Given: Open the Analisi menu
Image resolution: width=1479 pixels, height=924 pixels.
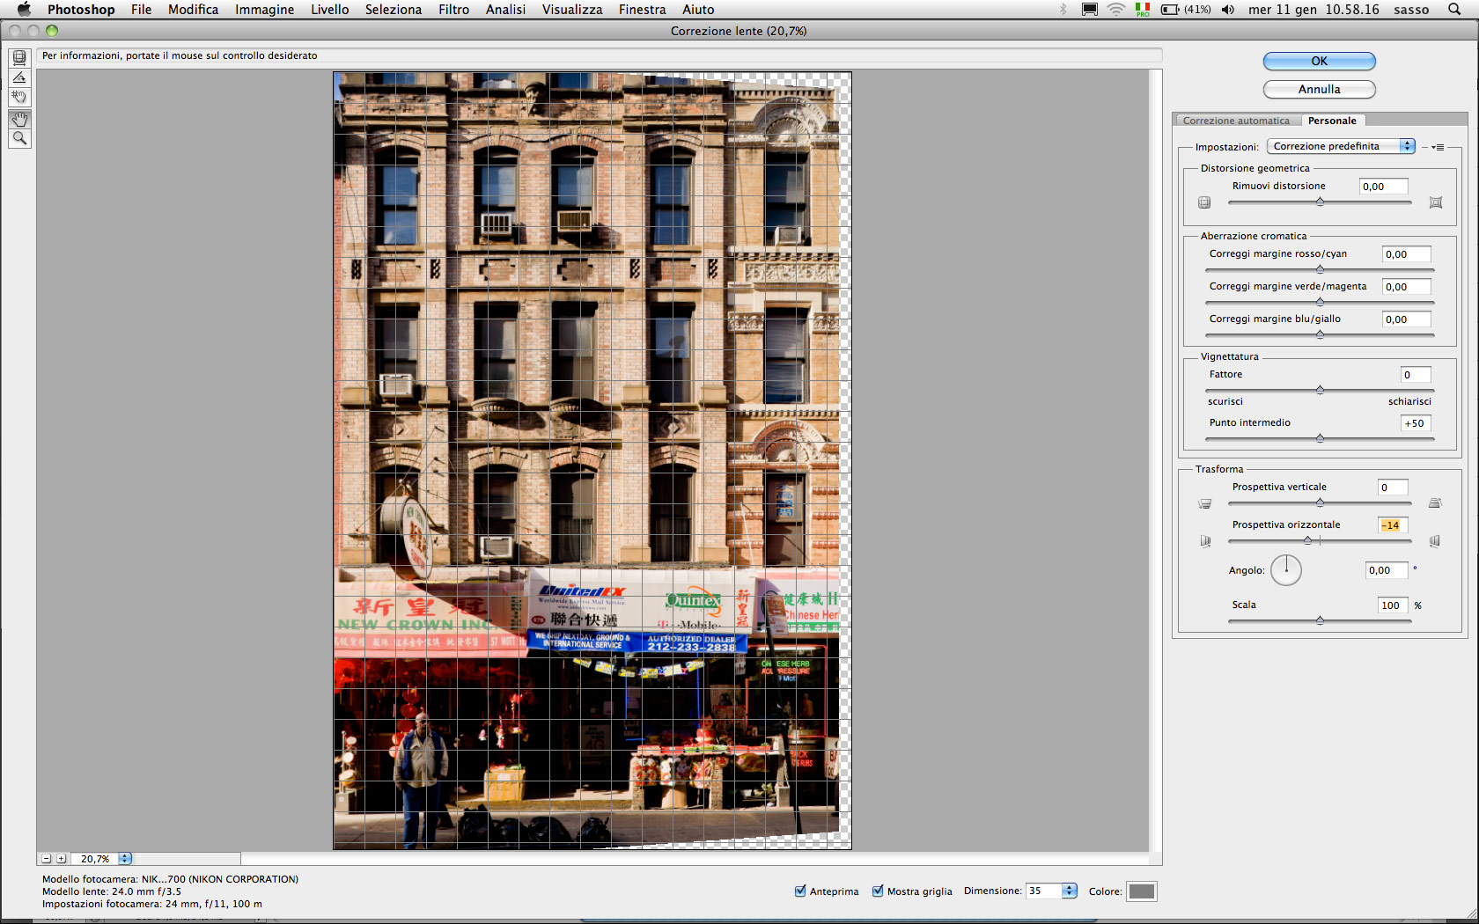Looking at the screenshot, I should 505,9.
